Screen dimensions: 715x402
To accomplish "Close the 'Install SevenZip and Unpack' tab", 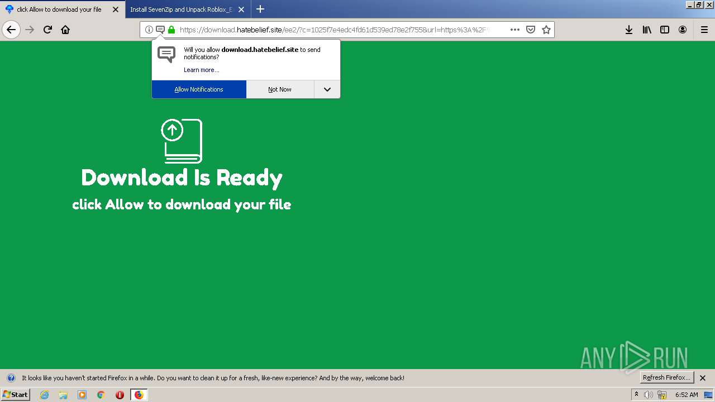I will 241,9.
